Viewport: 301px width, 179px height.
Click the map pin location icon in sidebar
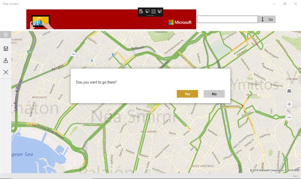[6, 61]
